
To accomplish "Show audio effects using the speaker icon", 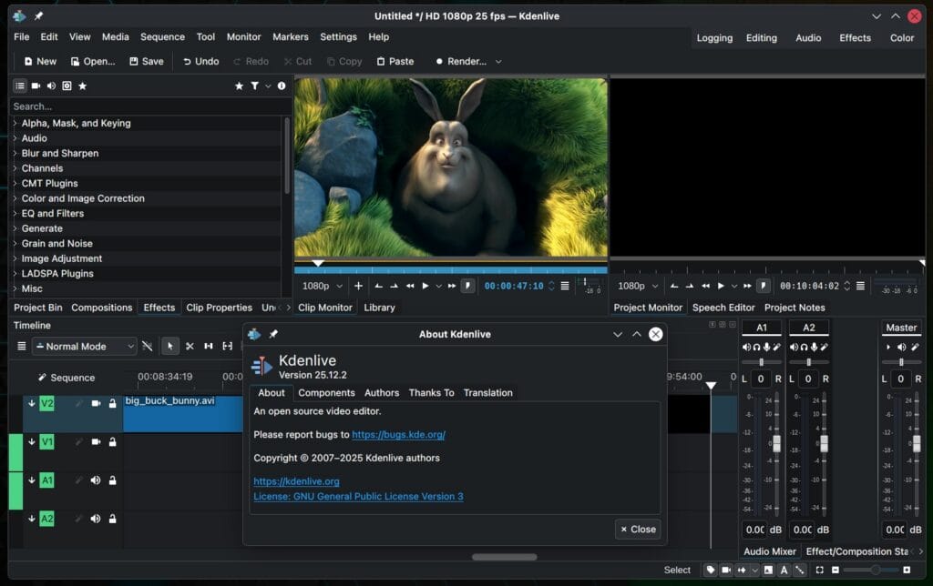I will [x=51, y=86].
